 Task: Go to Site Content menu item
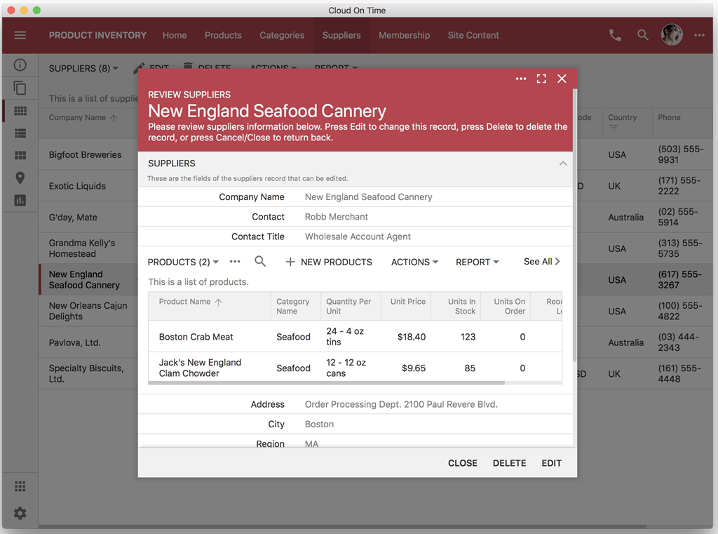473,35
